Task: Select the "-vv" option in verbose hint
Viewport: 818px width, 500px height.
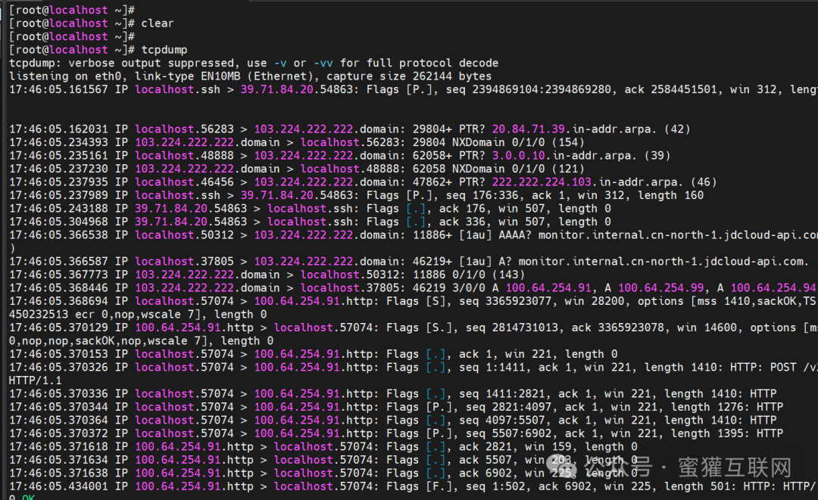Action: [323, 63]
